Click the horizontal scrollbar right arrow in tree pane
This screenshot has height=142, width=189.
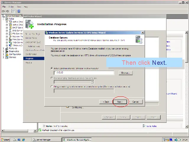click(35, 130)
